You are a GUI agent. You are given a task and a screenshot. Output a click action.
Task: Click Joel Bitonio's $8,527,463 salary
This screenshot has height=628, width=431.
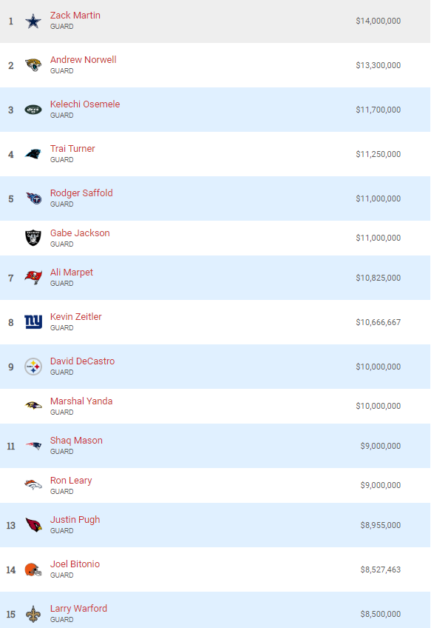[x=380, y=569]
